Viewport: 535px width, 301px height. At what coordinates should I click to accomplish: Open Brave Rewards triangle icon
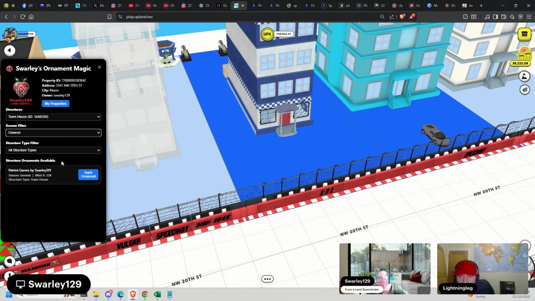tap(412, 17)
